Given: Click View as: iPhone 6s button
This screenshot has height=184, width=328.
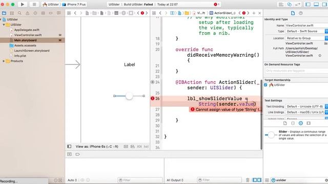Looking at the screenshot, I should pos(97,147).
